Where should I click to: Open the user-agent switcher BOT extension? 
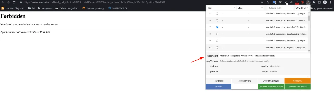(x=308, y=2)
